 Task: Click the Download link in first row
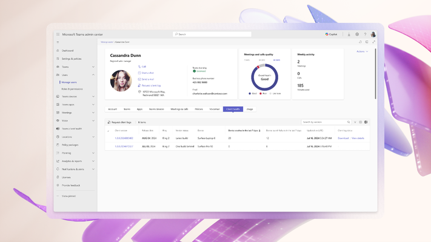pos(343,138)
